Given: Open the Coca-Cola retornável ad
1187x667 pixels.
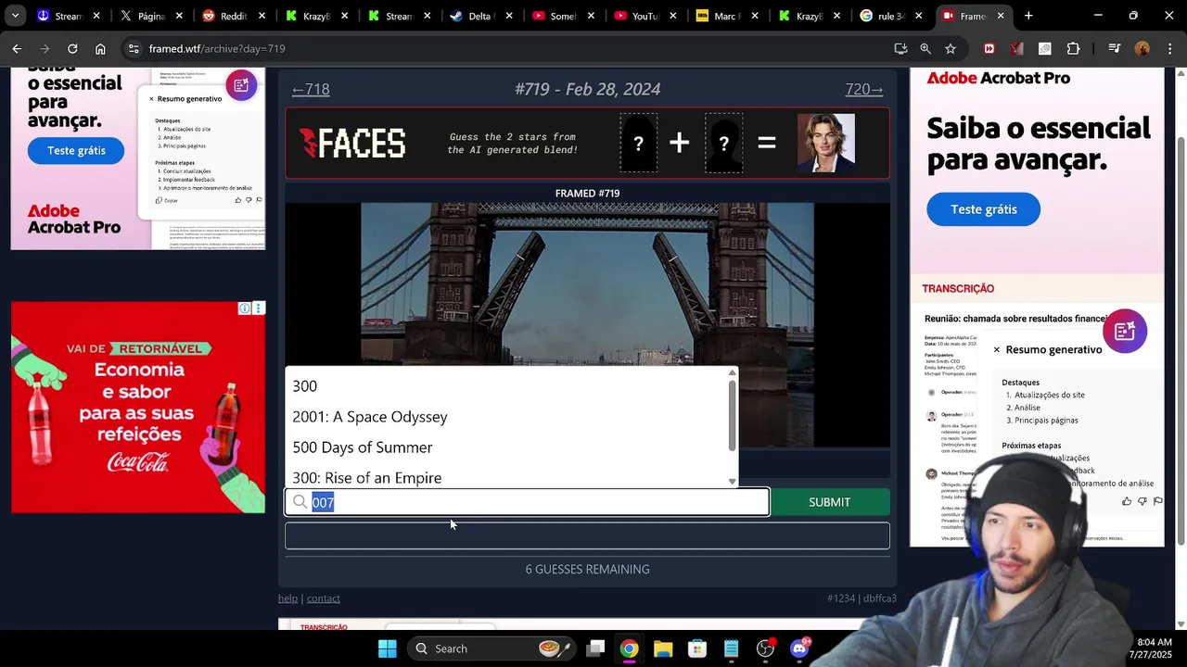Looking at the screenshot, I should coord(138,407).
